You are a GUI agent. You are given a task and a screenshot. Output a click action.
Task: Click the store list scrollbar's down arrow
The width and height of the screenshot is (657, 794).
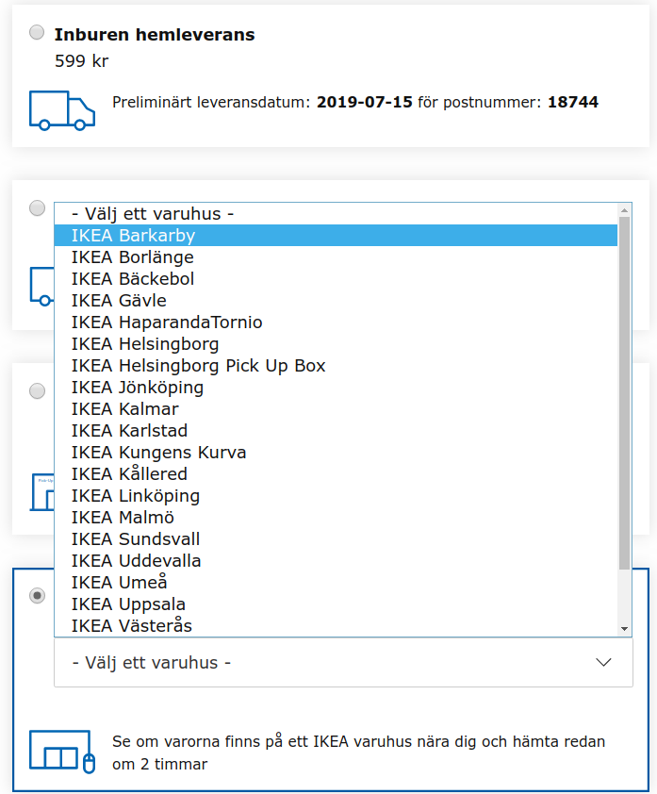(x=624, y=629)
